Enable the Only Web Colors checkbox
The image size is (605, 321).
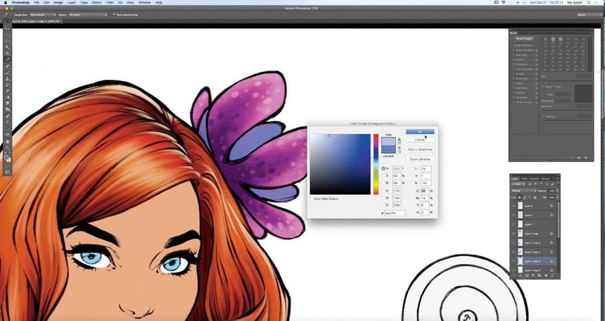(x=312, y=199)
